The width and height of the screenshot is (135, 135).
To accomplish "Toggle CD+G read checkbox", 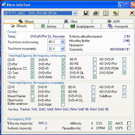I will tap(32, 77).
